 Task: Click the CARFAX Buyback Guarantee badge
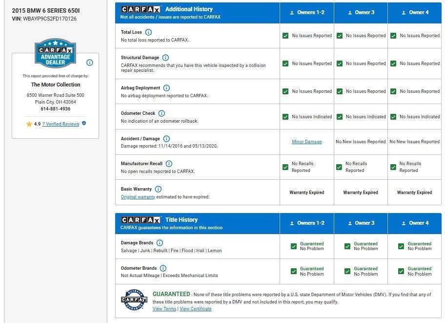coord(134,300)
